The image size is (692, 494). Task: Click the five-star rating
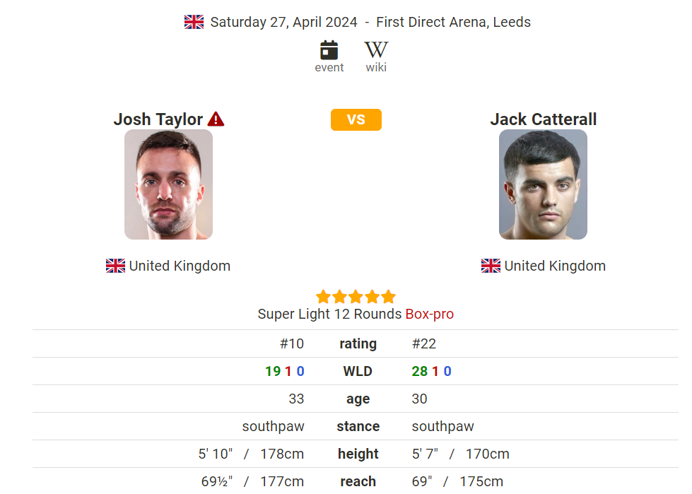[356, 297]
